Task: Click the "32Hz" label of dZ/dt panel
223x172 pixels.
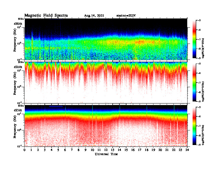Action: pos(21,106)
